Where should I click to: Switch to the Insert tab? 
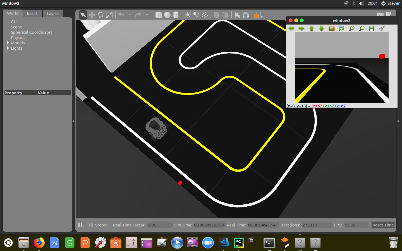[32, 14]
